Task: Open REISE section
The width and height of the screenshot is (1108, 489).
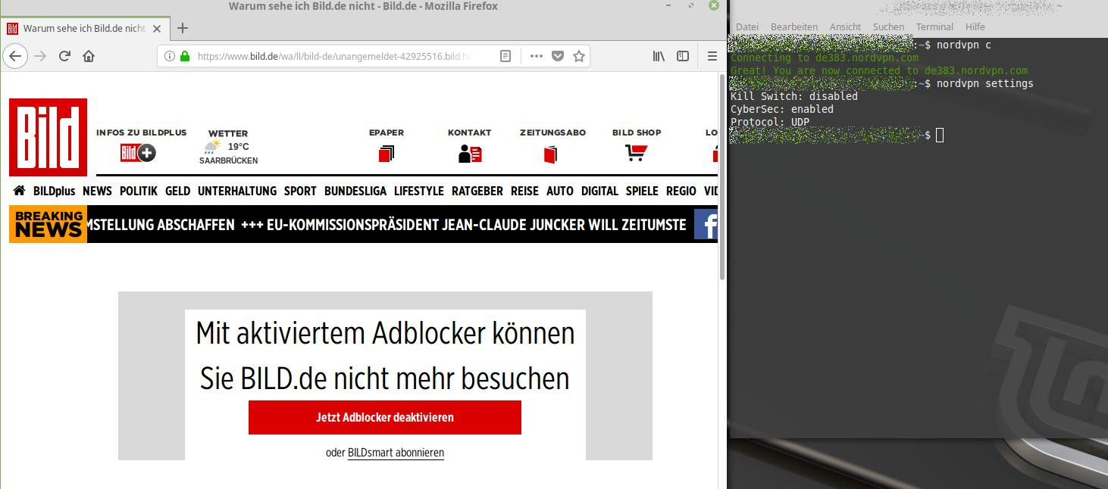Action: click(524, 191)
